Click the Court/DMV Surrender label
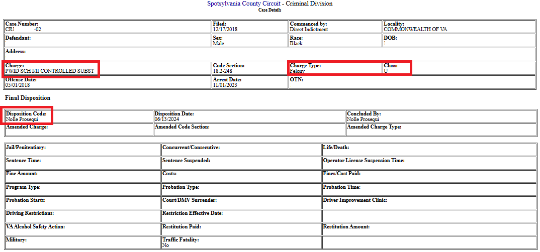Viewport: 540px width, 252px height. 190,200
